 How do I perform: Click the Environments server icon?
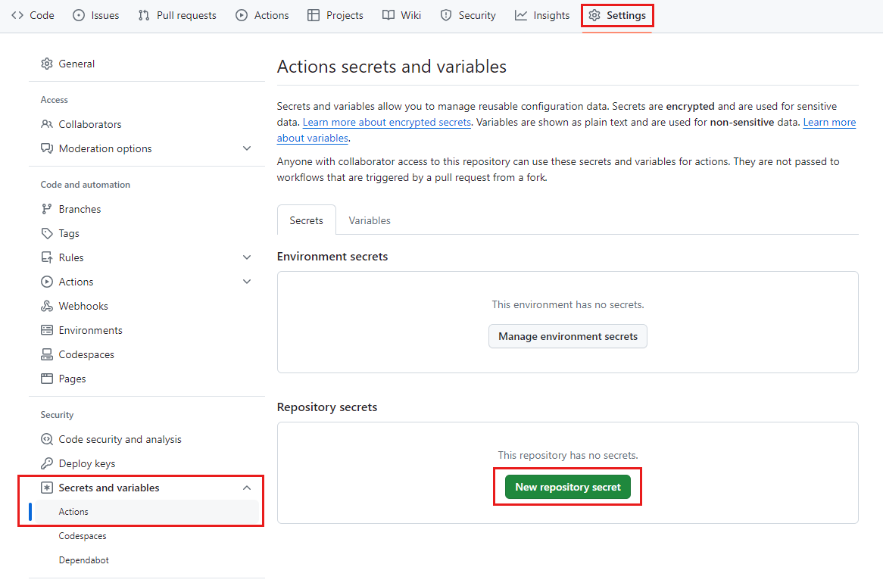47,330
